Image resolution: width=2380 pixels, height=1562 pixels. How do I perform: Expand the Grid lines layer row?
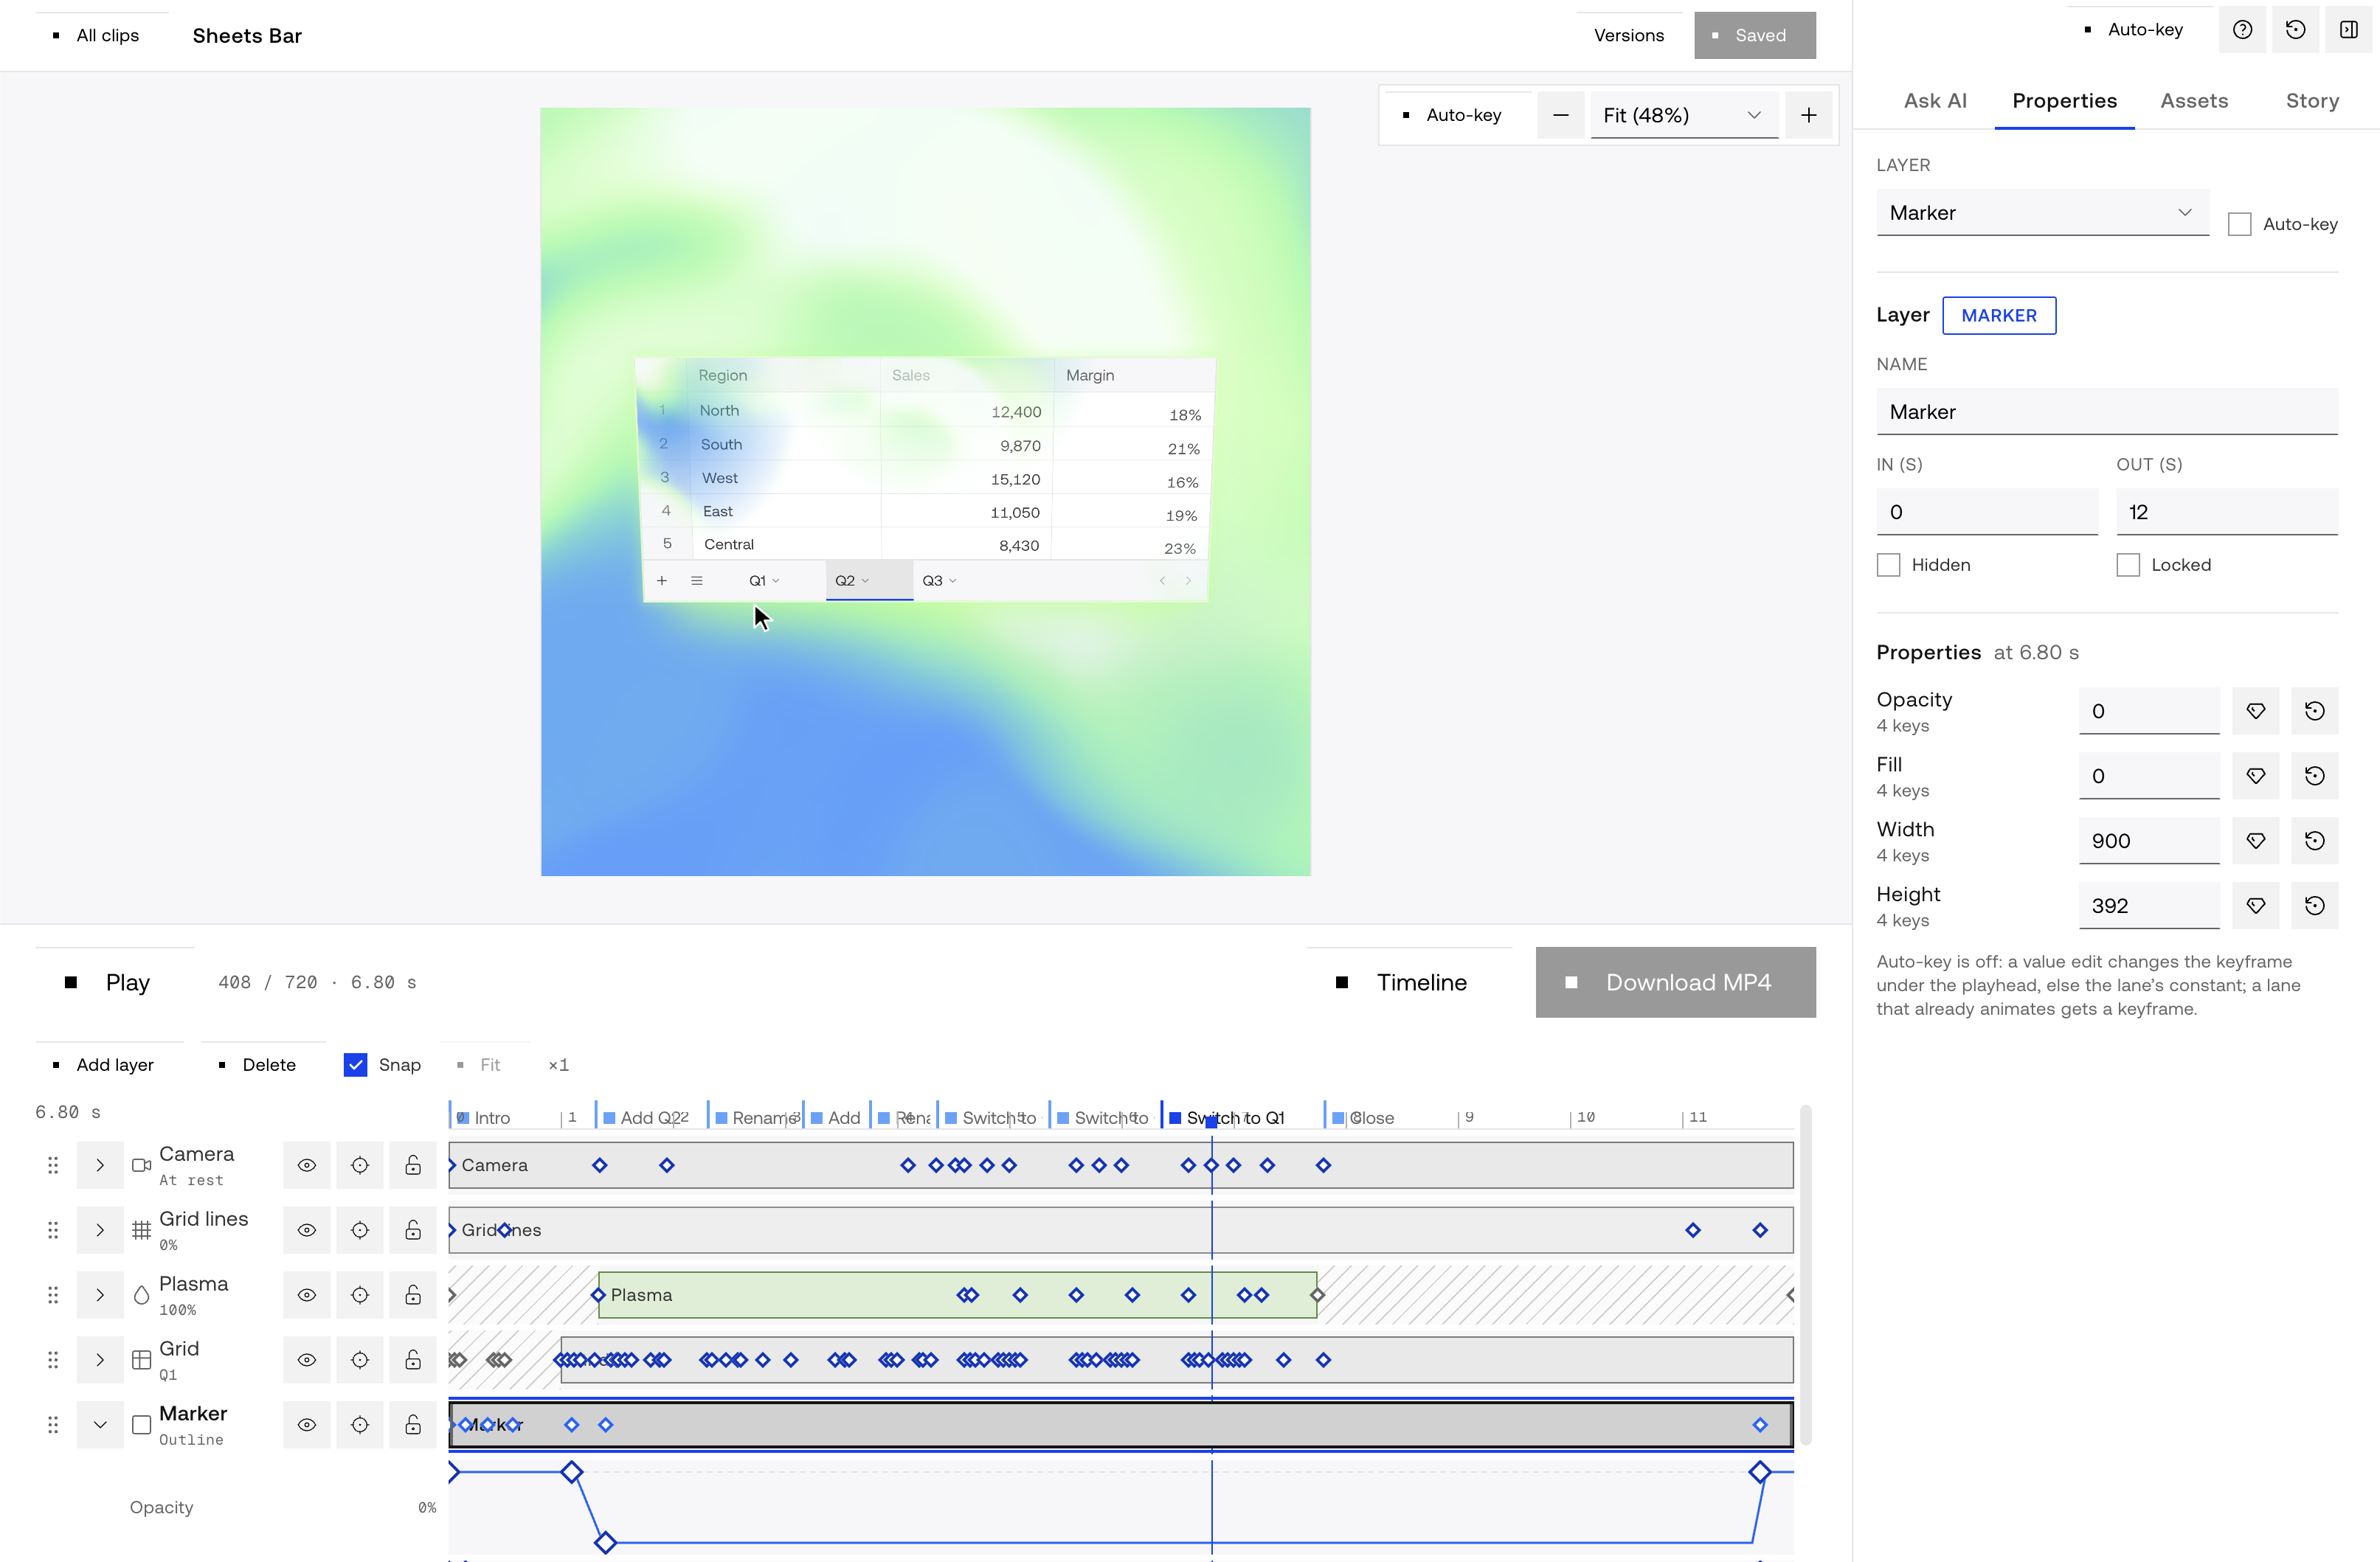(x=100, y=1230)
